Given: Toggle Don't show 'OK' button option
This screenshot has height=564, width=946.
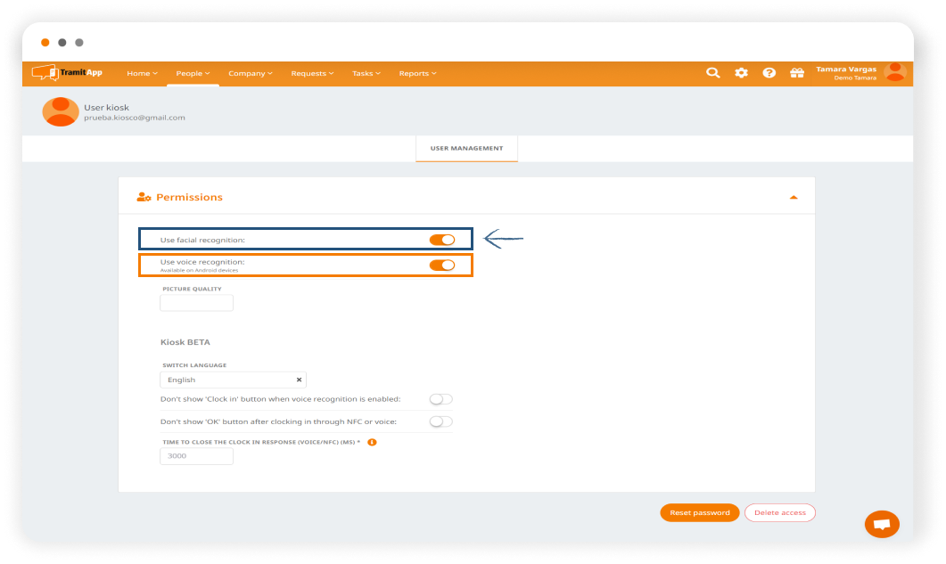Looking at the screenshot, I should pyautogui.click(x=441, y=421).
